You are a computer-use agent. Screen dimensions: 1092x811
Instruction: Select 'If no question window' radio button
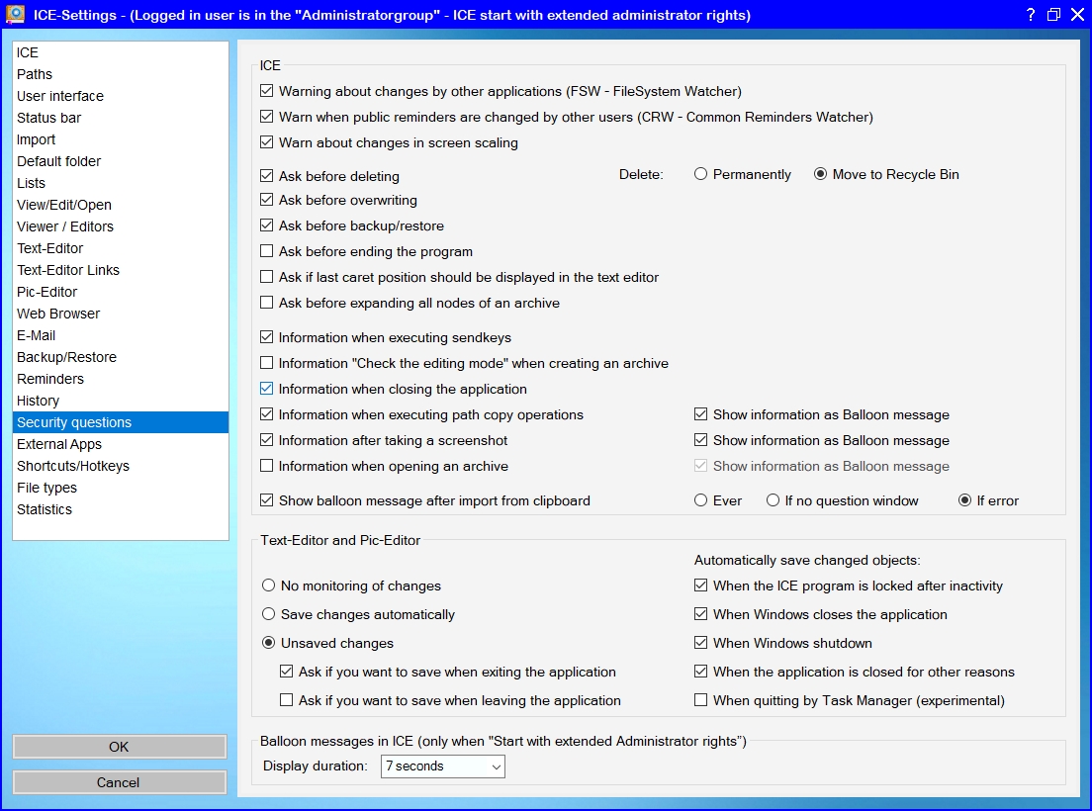[773, 500]
